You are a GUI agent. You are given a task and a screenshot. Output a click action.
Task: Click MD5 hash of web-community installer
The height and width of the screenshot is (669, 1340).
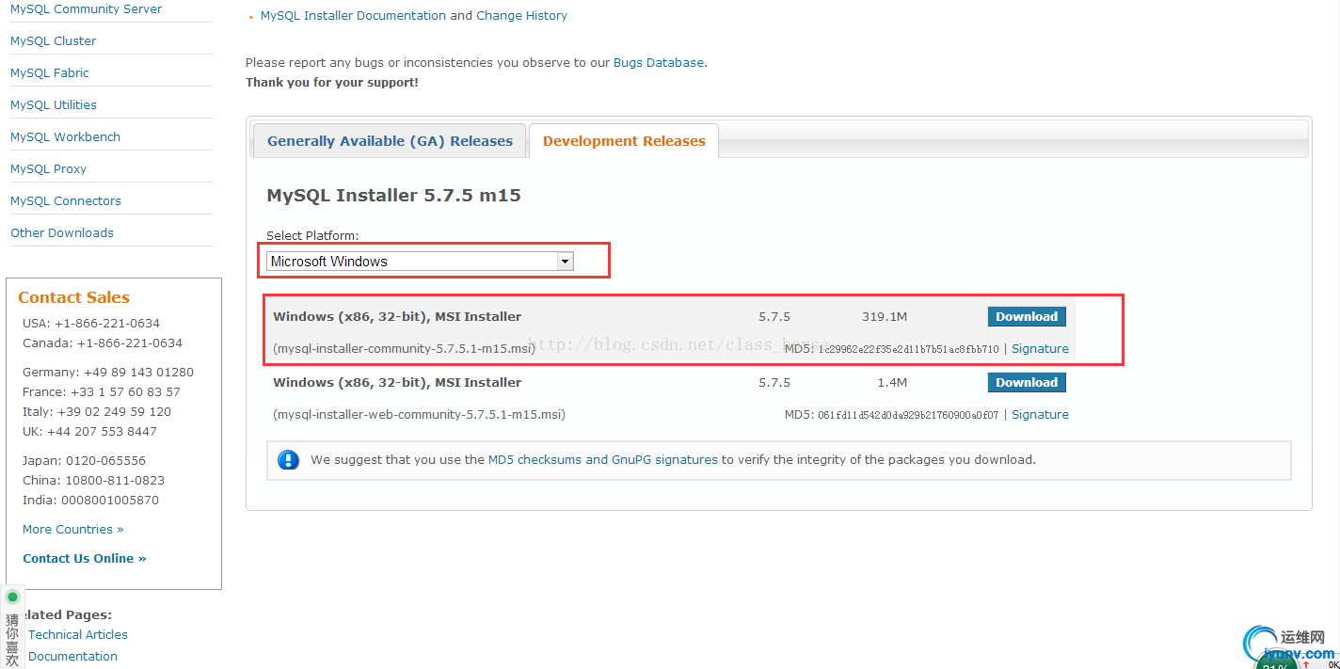point(908,415)
